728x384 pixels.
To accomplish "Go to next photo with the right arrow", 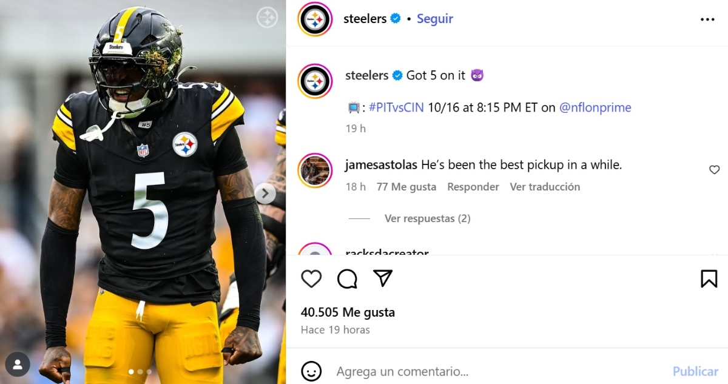I will (265, 194).
